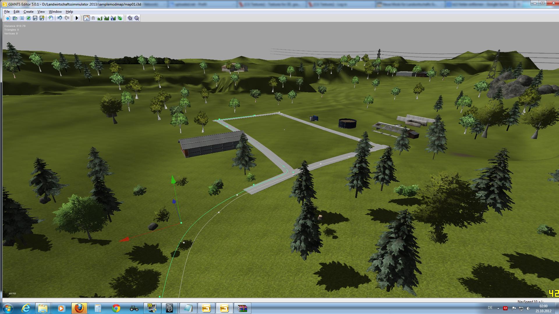Open the Windows Start menu
The image size is (559, 314).
[8, 308]
